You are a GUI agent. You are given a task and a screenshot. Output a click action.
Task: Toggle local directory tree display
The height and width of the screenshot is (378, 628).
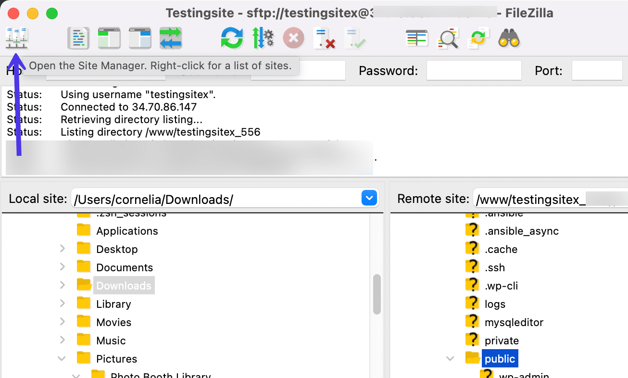coord(109,38)
